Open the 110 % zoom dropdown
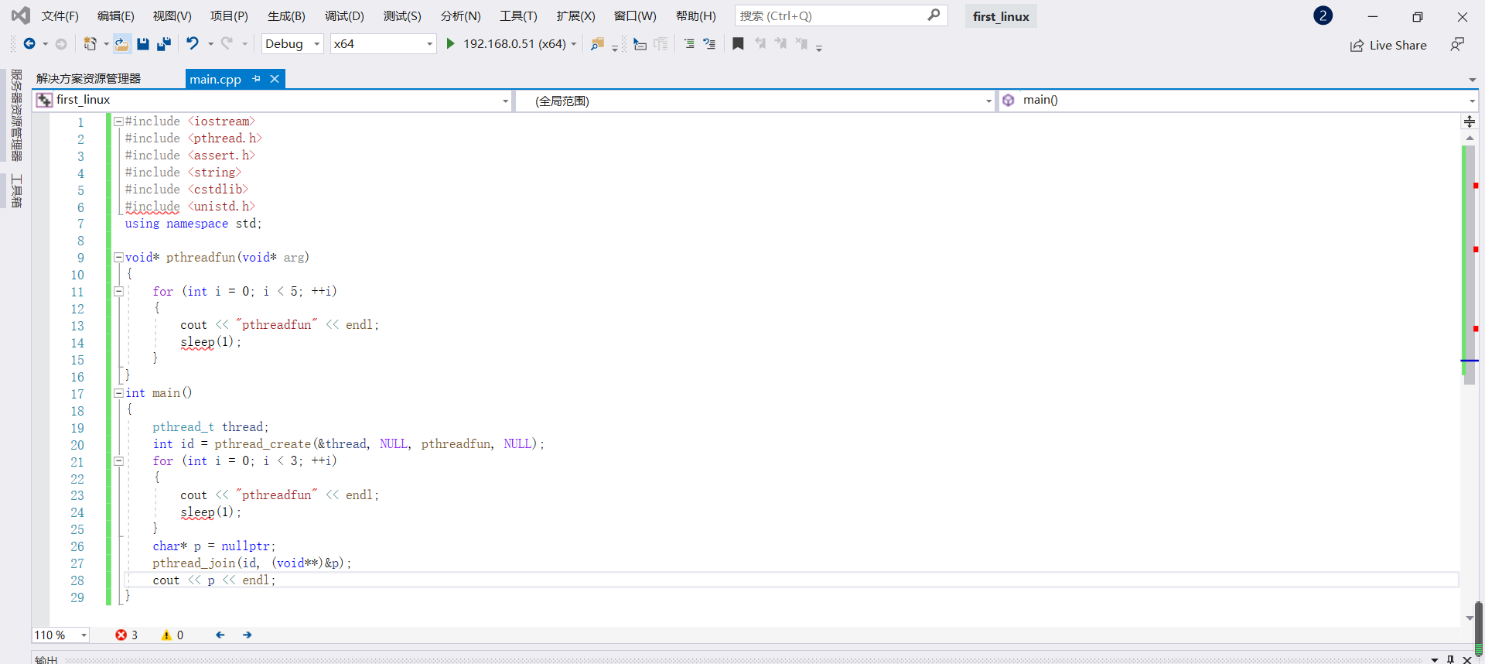 tap(60, 635)
